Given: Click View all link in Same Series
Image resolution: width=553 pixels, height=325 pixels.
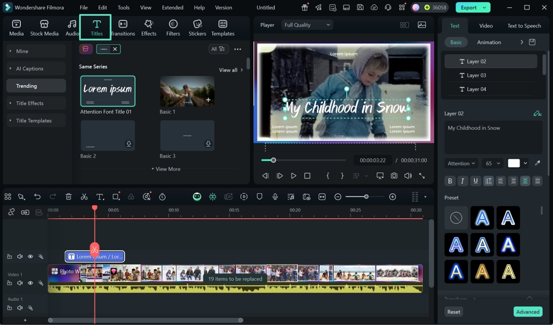Looking at the screenshot, I should click(x=231, y=70).
